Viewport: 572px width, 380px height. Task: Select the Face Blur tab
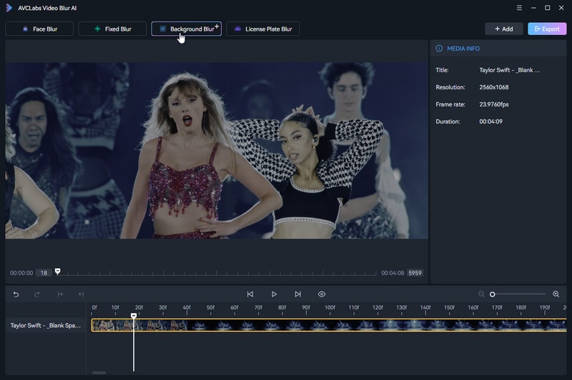coord(39,29)
